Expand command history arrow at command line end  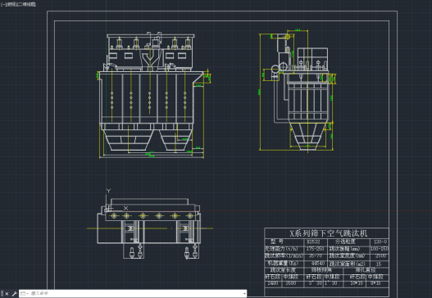(x=244, y=294)
